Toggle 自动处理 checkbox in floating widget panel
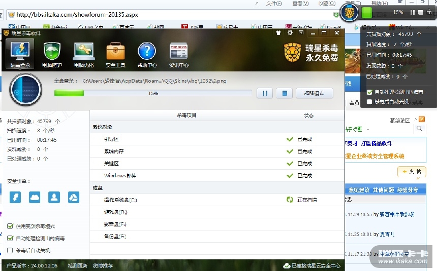Image resolution: width=437 pixels, height=271 pixels. click(369, 92)
